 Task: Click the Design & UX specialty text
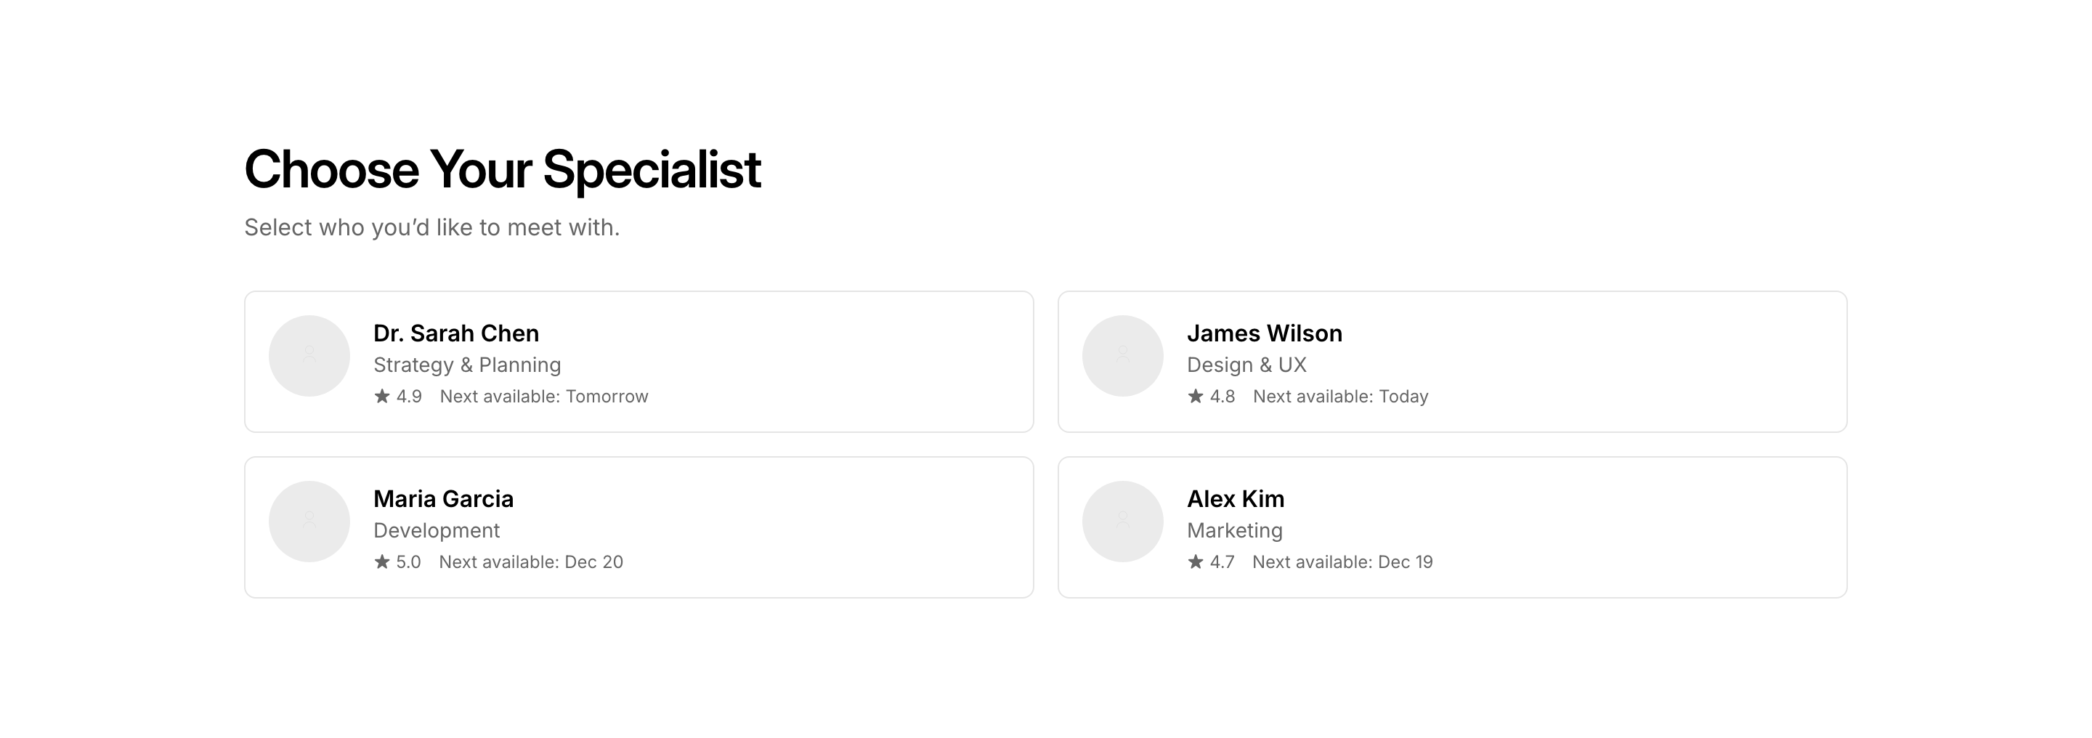1246,365
